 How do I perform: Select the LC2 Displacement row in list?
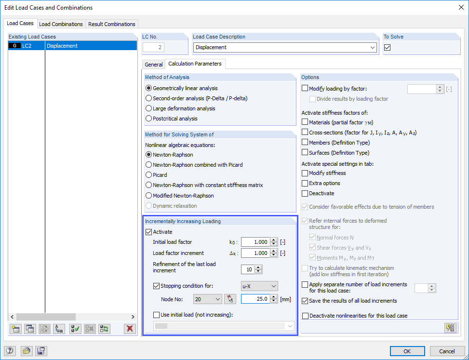72,46
